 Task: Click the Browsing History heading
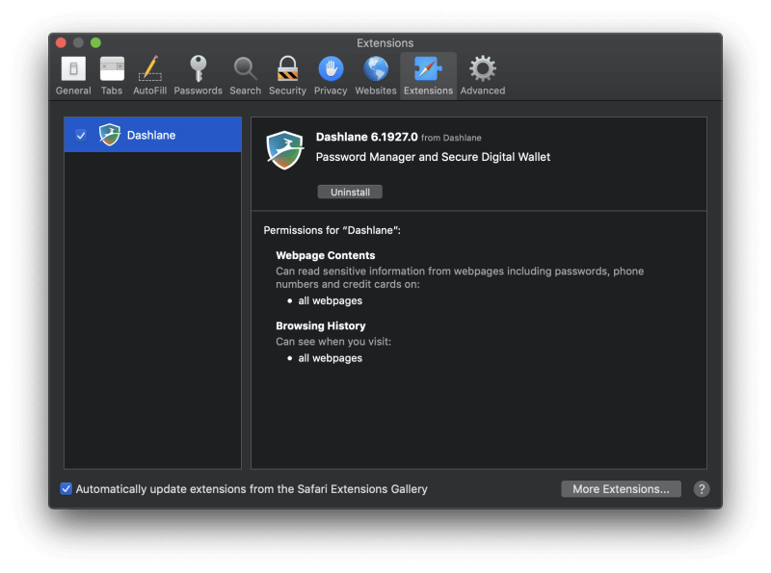point(321,326)
